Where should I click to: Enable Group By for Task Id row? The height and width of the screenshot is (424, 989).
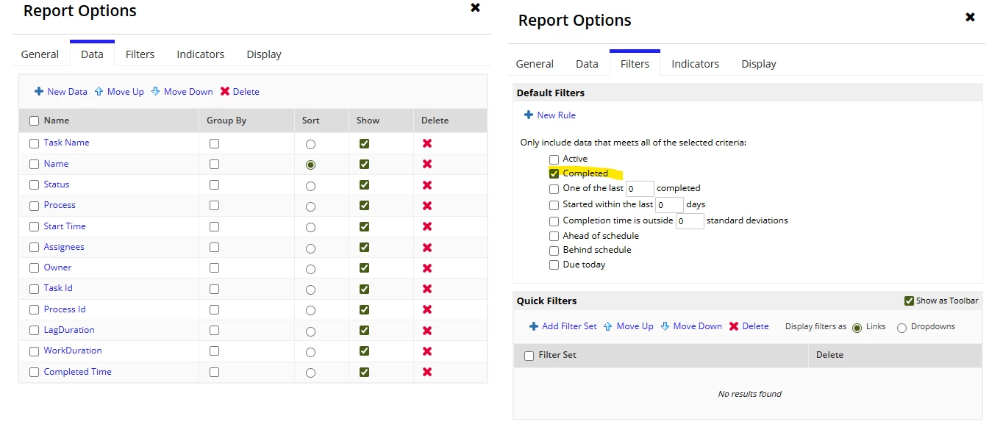[x=214, y=289]
